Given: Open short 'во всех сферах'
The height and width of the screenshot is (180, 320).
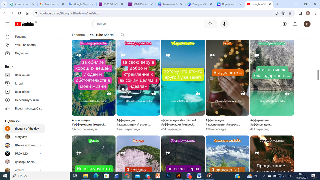Looking at the screenshot, I should click(183, 153).
